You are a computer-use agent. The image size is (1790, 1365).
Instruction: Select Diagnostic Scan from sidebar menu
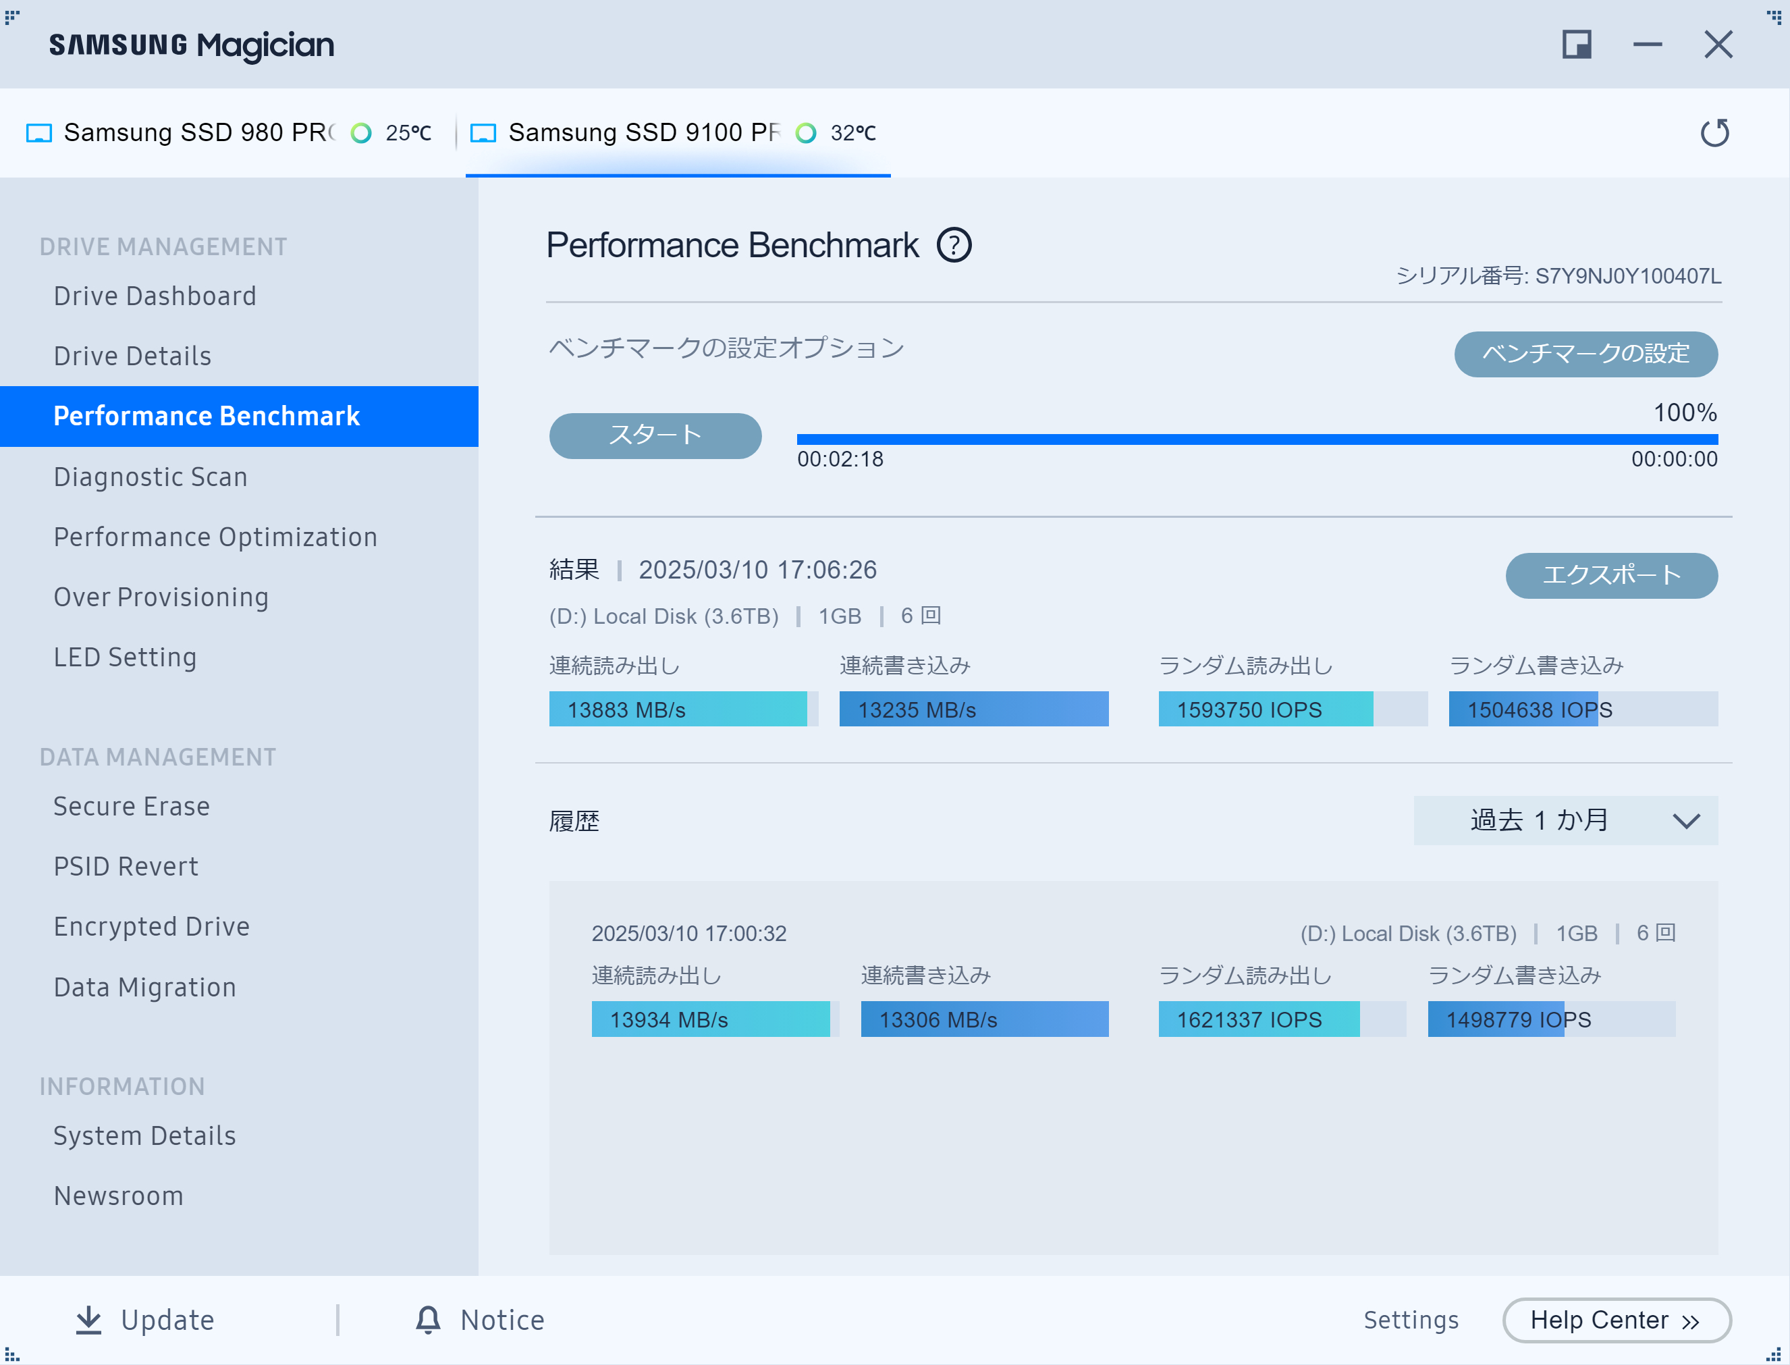(x=151, y=477)
